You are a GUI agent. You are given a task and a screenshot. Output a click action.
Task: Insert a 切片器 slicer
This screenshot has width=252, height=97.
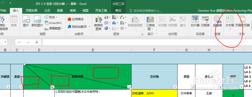click(195, 21)
